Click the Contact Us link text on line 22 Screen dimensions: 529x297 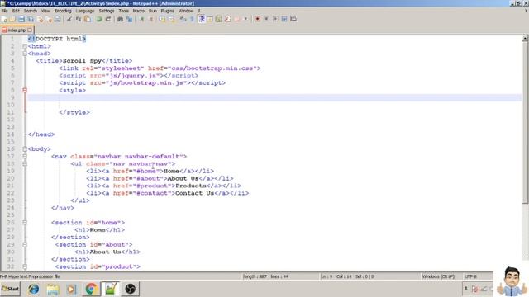[195, 193]
